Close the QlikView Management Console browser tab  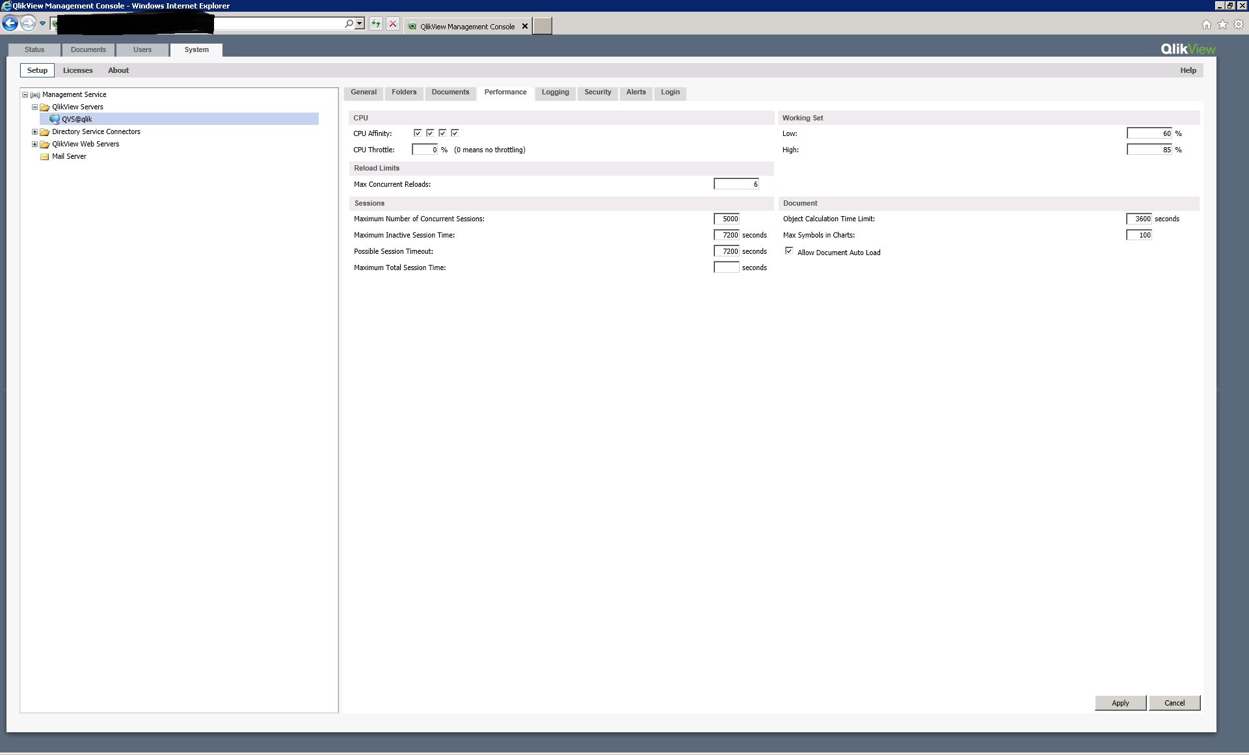click(525, 27)
